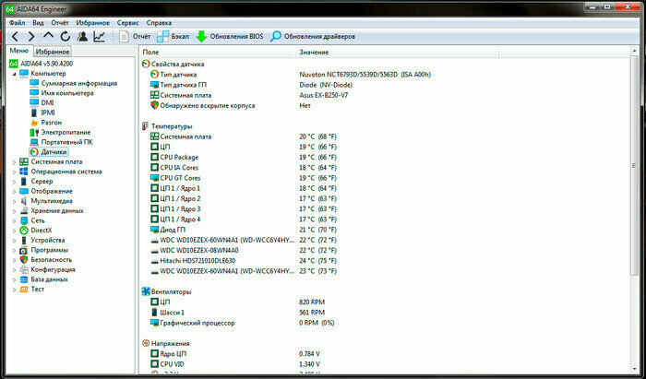Select the Тип датчика ГП row
This screenshot has height=379, width=646.
tap(251, 85)
